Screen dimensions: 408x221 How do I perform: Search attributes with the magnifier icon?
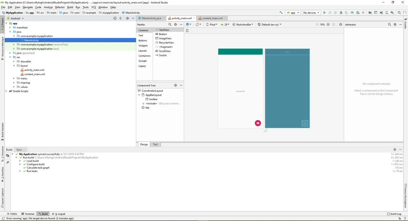(x=389, y=24)
